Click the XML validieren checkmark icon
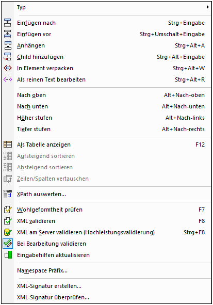213x305 pixels. [8, 221]
